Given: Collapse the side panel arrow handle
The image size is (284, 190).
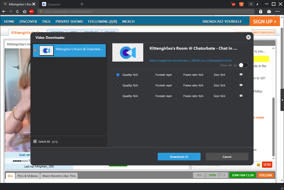Looking at the screenshot, I should [x=282, y=100].
